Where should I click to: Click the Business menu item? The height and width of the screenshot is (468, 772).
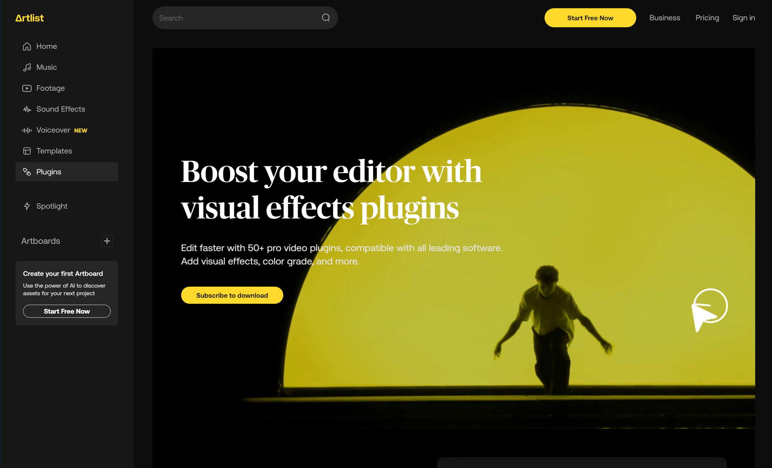(664, 18)
